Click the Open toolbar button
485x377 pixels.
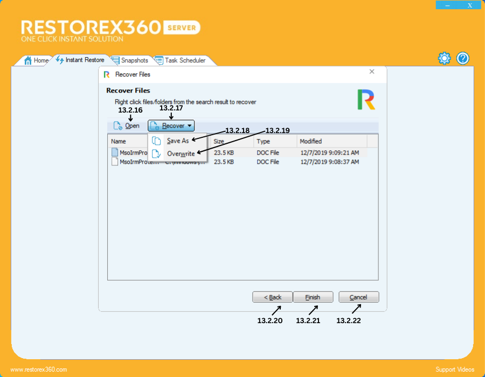pos(126,126)
